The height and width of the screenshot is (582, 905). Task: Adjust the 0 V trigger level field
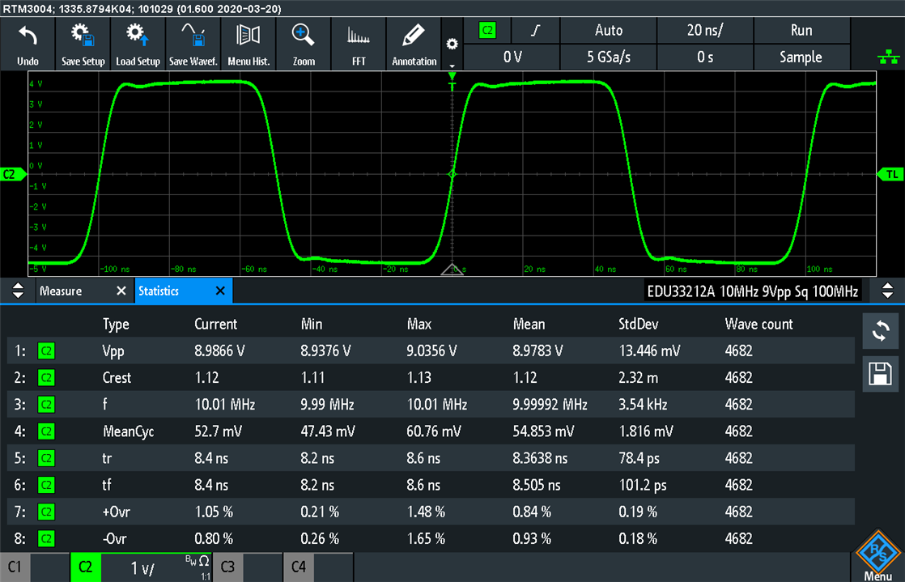pyautogui.click(x=512, y=57)
